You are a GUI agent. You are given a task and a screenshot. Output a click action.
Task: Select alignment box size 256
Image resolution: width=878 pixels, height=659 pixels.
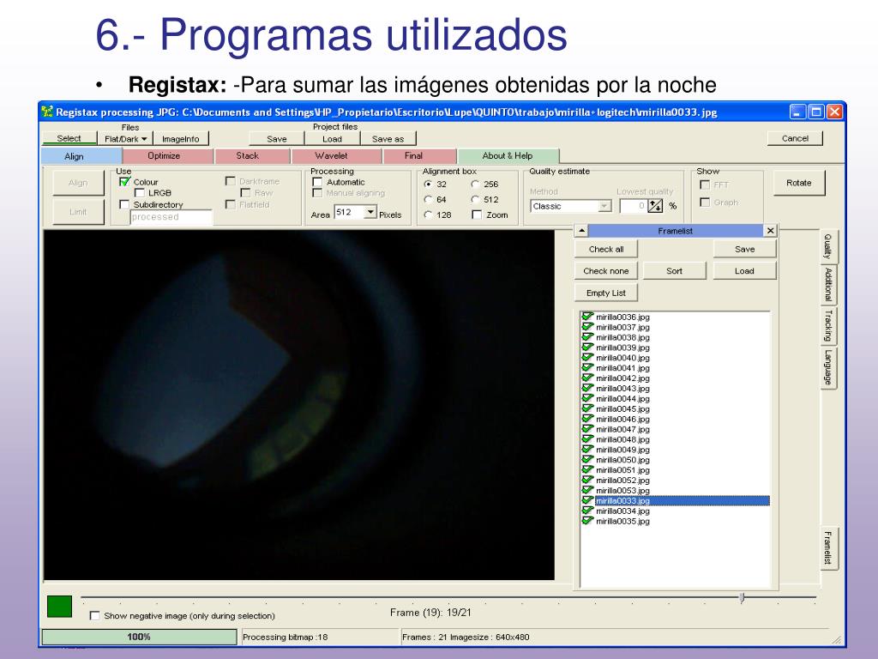tap(475, 184)
